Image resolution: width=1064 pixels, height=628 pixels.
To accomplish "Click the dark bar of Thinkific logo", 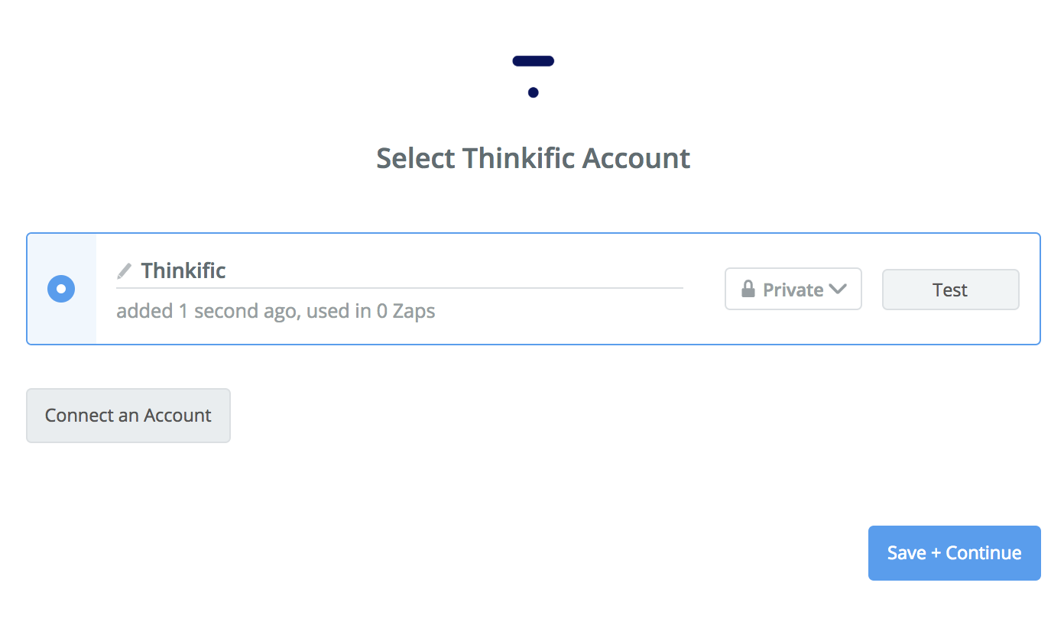I will pyautogui.click(x=533, y=61).
